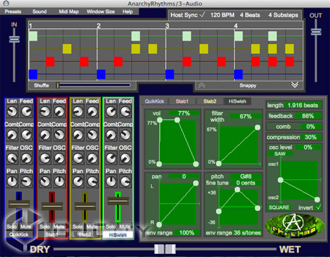Click HiSwish channel Feed knob

pyautogui.click(x=126, y=112)
